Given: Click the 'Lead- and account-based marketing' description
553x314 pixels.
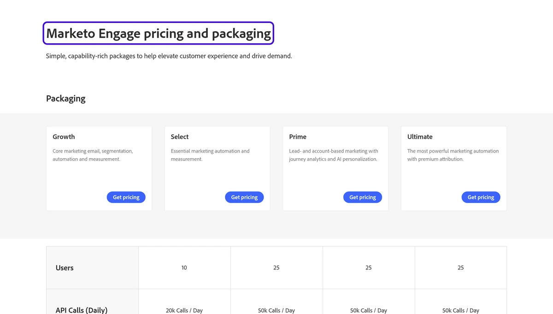Looking at the screenshot, I should tap(334, 155).
